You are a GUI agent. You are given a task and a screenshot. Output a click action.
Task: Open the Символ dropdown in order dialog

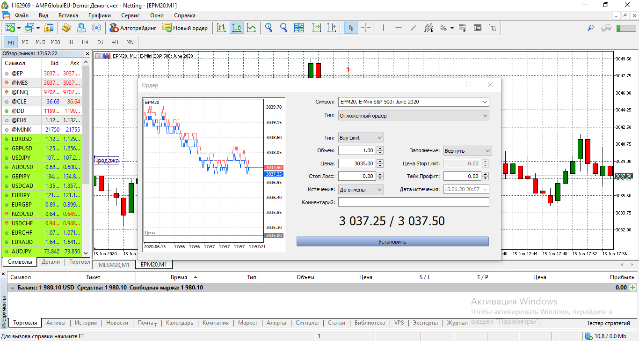coord(484,102)
